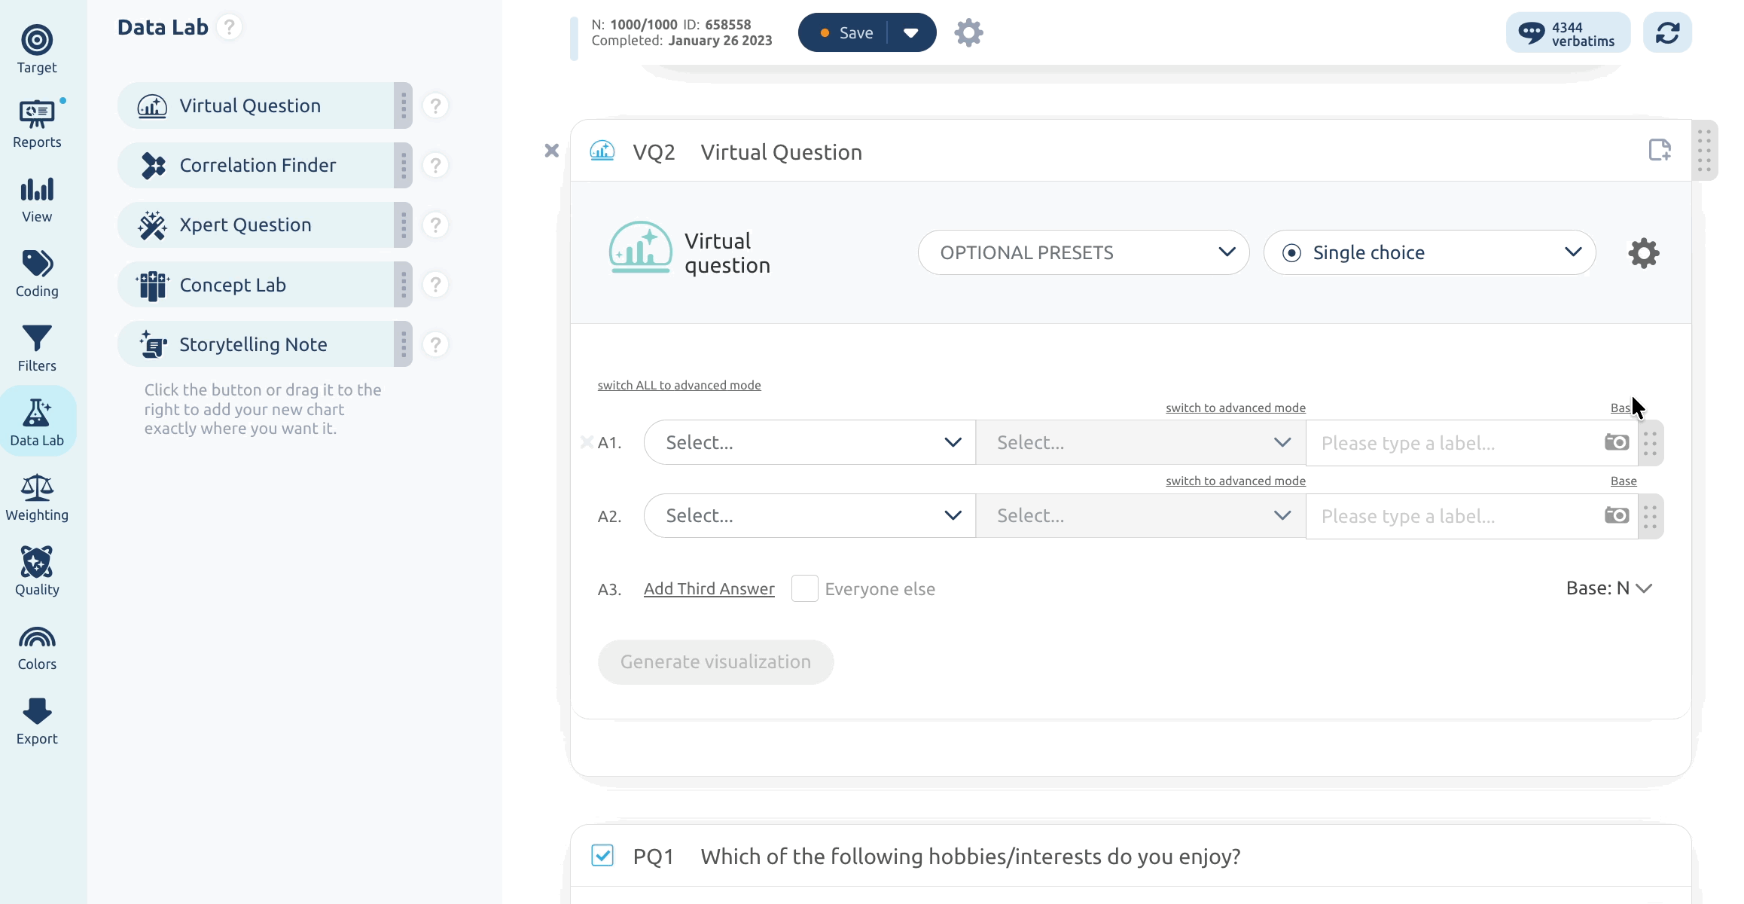Screen dimensions: 1744x904
Task: Click the add note icon on VQ2
Action: [x=1660, y=150]
